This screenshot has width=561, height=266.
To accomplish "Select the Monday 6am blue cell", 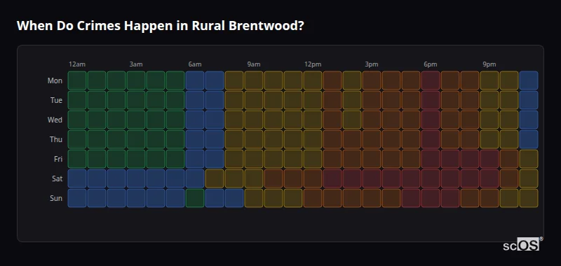I will pos(195,80).
